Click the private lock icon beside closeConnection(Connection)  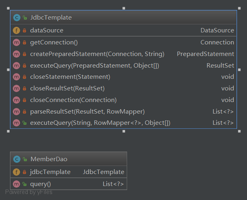[24, 100]
